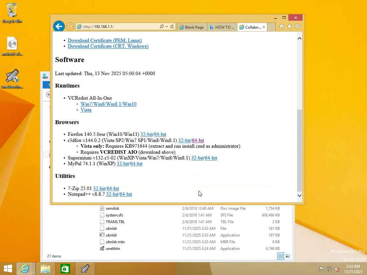Click 808,460 KB size cell for system.sfs

point(270,215)
